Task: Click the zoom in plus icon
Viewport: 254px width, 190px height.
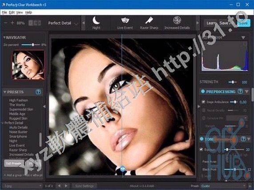Action: pos(12,23)
